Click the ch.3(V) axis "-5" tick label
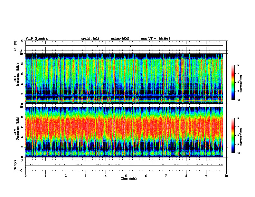 22,170
